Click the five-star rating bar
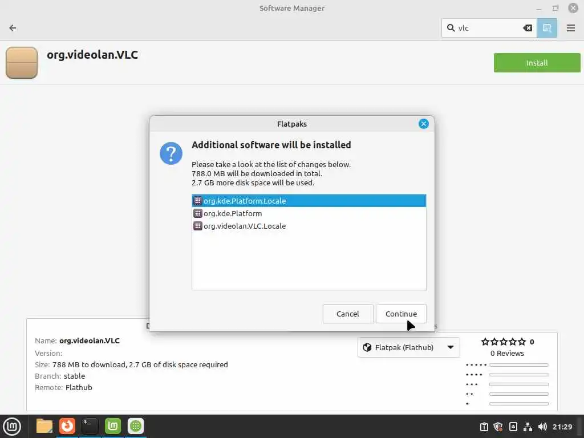The width and height of the screenshot is (584, 438). pyautogui.click(x=519, y=365)
